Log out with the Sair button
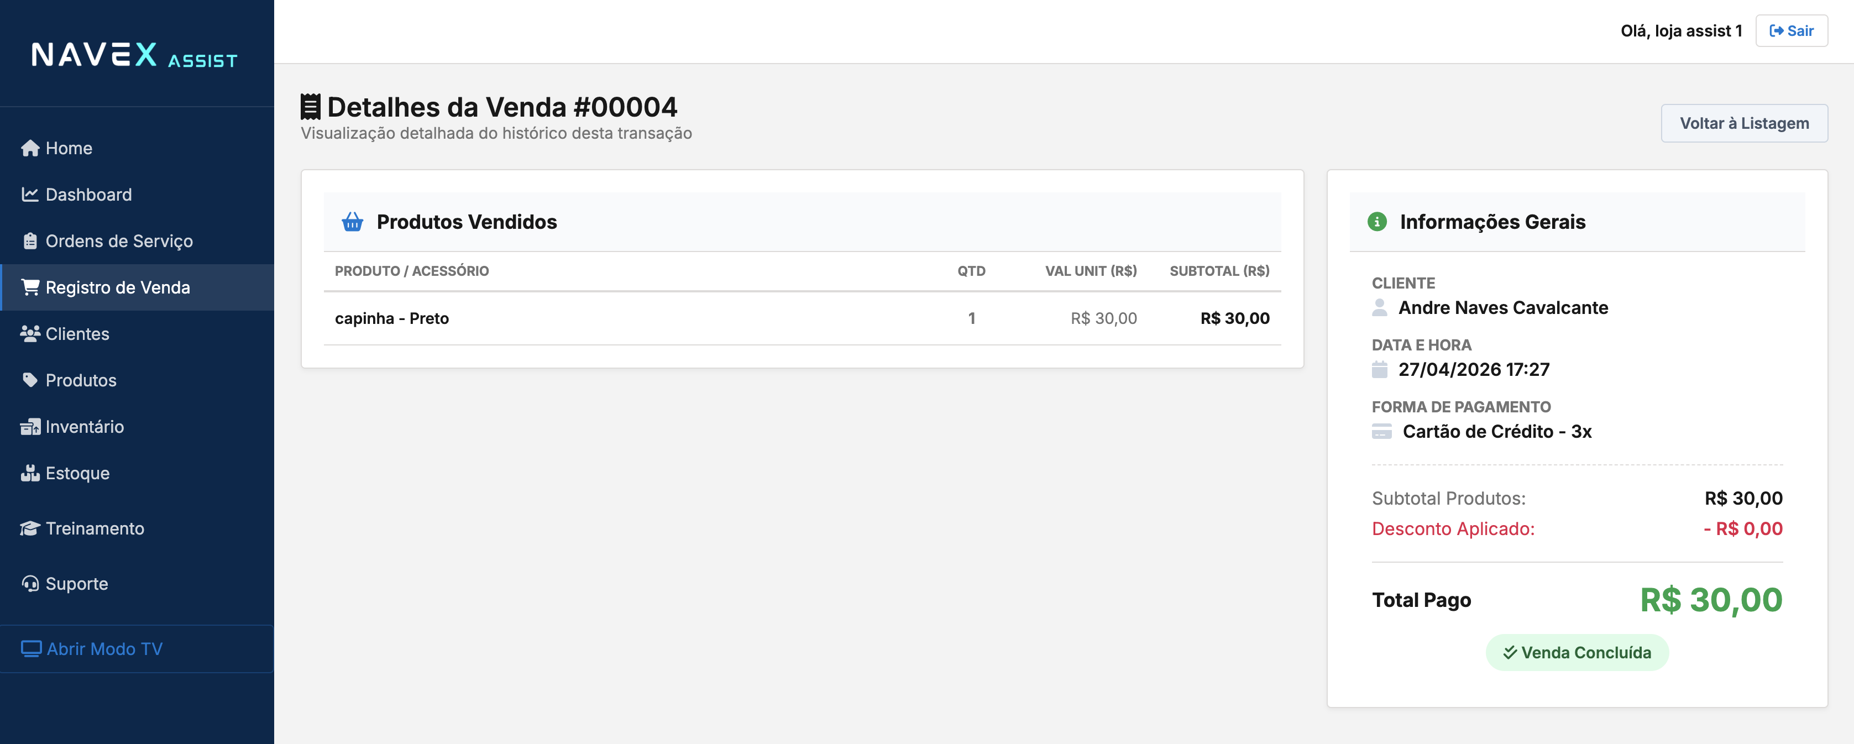This screenshot has width=1854, height=744. [1792, 31]
